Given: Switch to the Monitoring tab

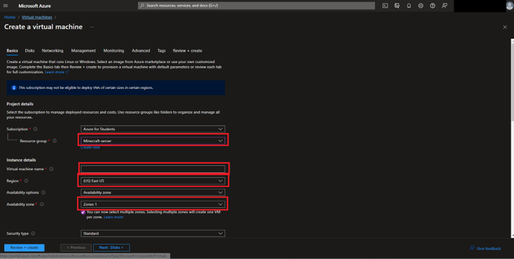Looking at the screenshot, I should click(x=113, y=51).
